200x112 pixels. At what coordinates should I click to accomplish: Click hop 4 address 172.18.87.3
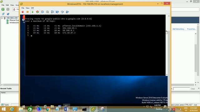[x=69, y=33]
